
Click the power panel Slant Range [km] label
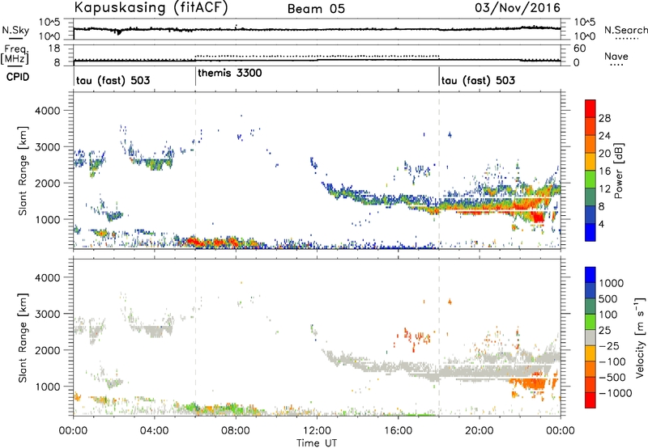click(23, 171)
